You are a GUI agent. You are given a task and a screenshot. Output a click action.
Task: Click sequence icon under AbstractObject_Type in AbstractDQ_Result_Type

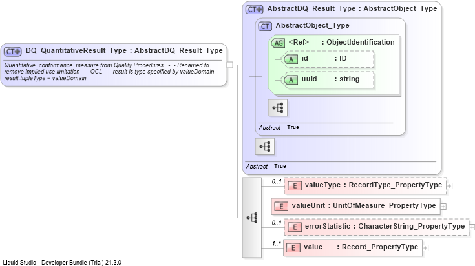coord(265,147)
